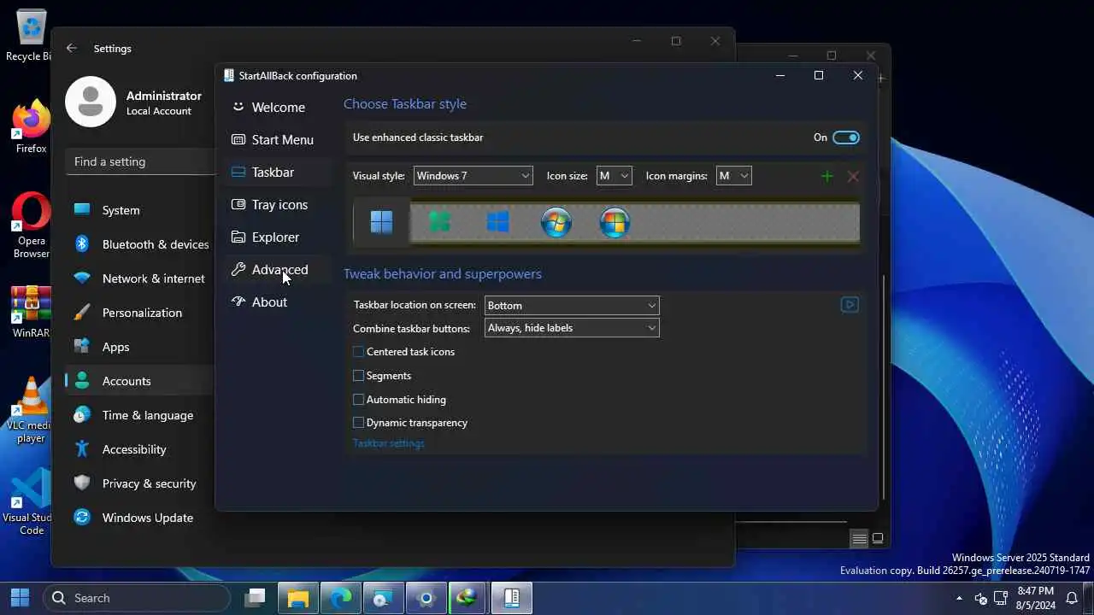This screenshot has width=1094, height=615.
Task: Switch to the Start Menu section
Action: [279, 140]
